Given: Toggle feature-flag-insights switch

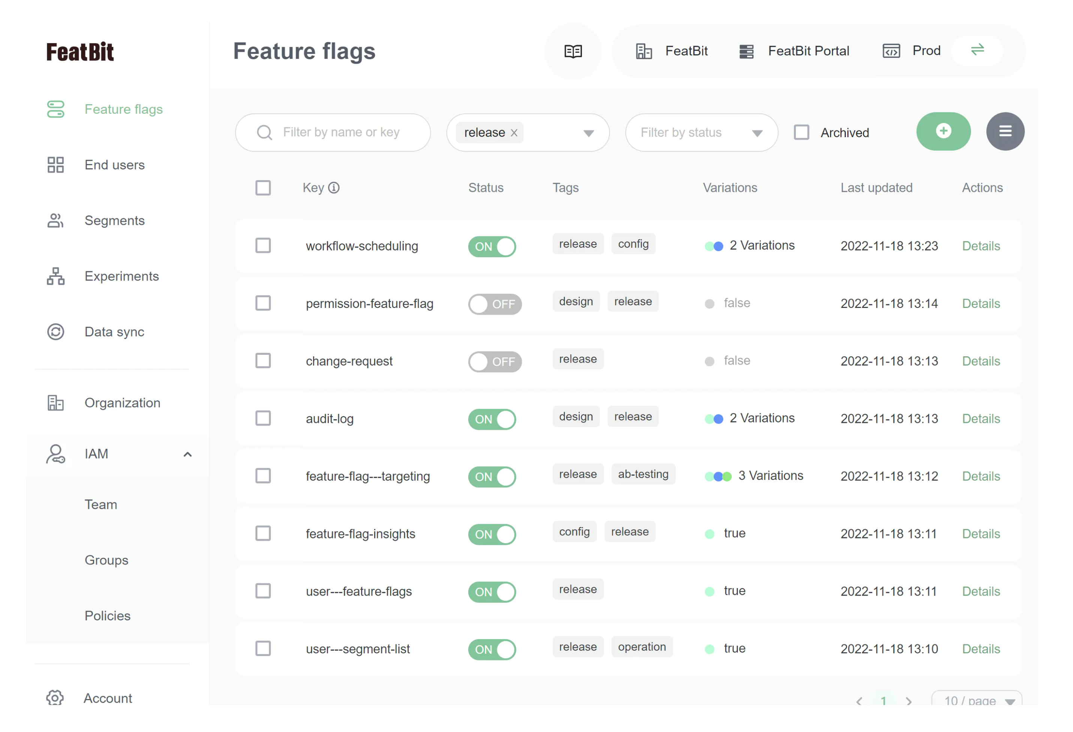Looking at the screenshot, I should point(492,535).
